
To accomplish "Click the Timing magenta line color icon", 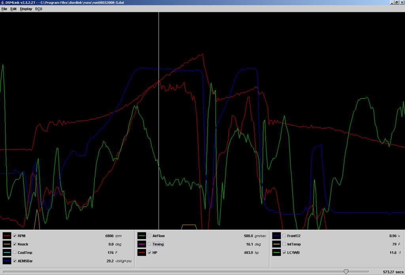I will pos(142,244).
